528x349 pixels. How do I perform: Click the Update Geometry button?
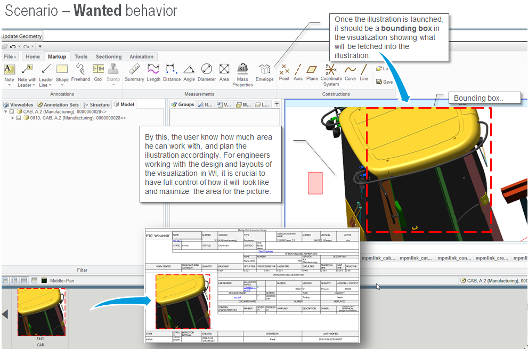tap(22, 36)
